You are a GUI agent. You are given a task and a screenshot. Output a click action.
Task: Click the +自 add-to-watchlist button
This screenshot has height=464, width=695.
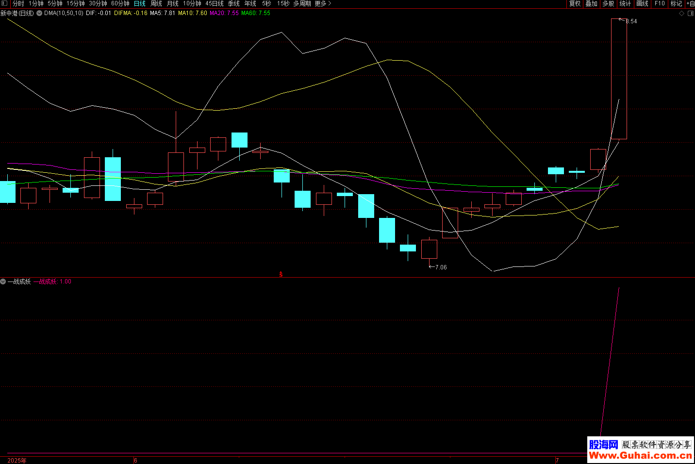click(x=690, y=3)
